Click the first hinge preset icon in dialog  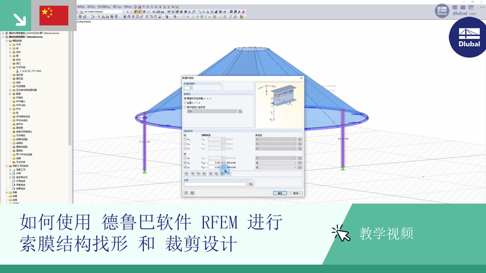click(186, 174)
